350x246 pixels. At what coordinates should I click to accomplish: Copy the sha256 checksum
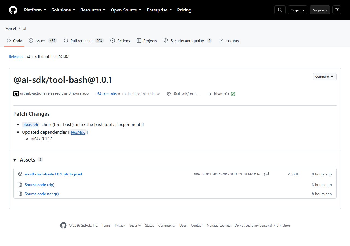click(266, 174)
